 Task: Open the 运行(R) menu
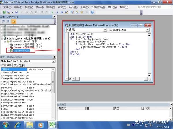73,7
